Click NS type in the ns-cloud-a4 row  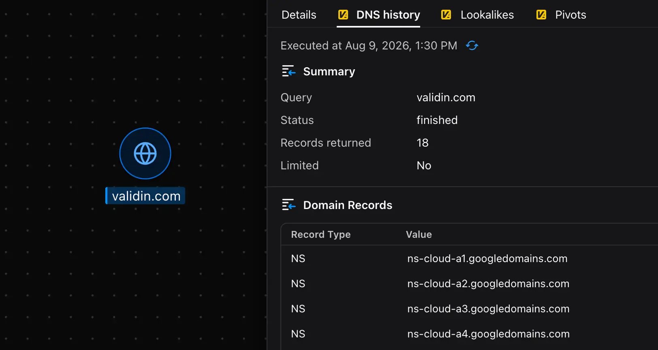coord(298,334)
